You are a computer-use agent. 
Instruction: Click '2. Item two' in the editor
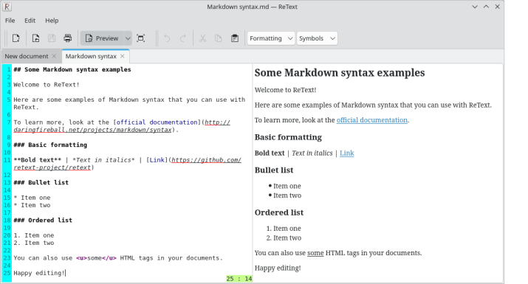click(x=34, y=243)
